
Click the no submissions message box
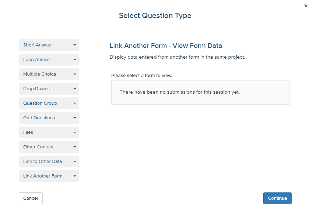(201, 92)
